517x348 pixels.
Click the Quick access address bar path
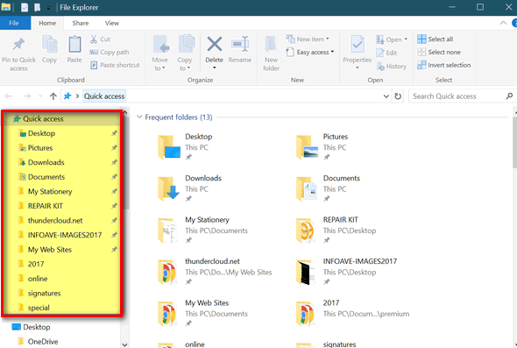[104, 96]
